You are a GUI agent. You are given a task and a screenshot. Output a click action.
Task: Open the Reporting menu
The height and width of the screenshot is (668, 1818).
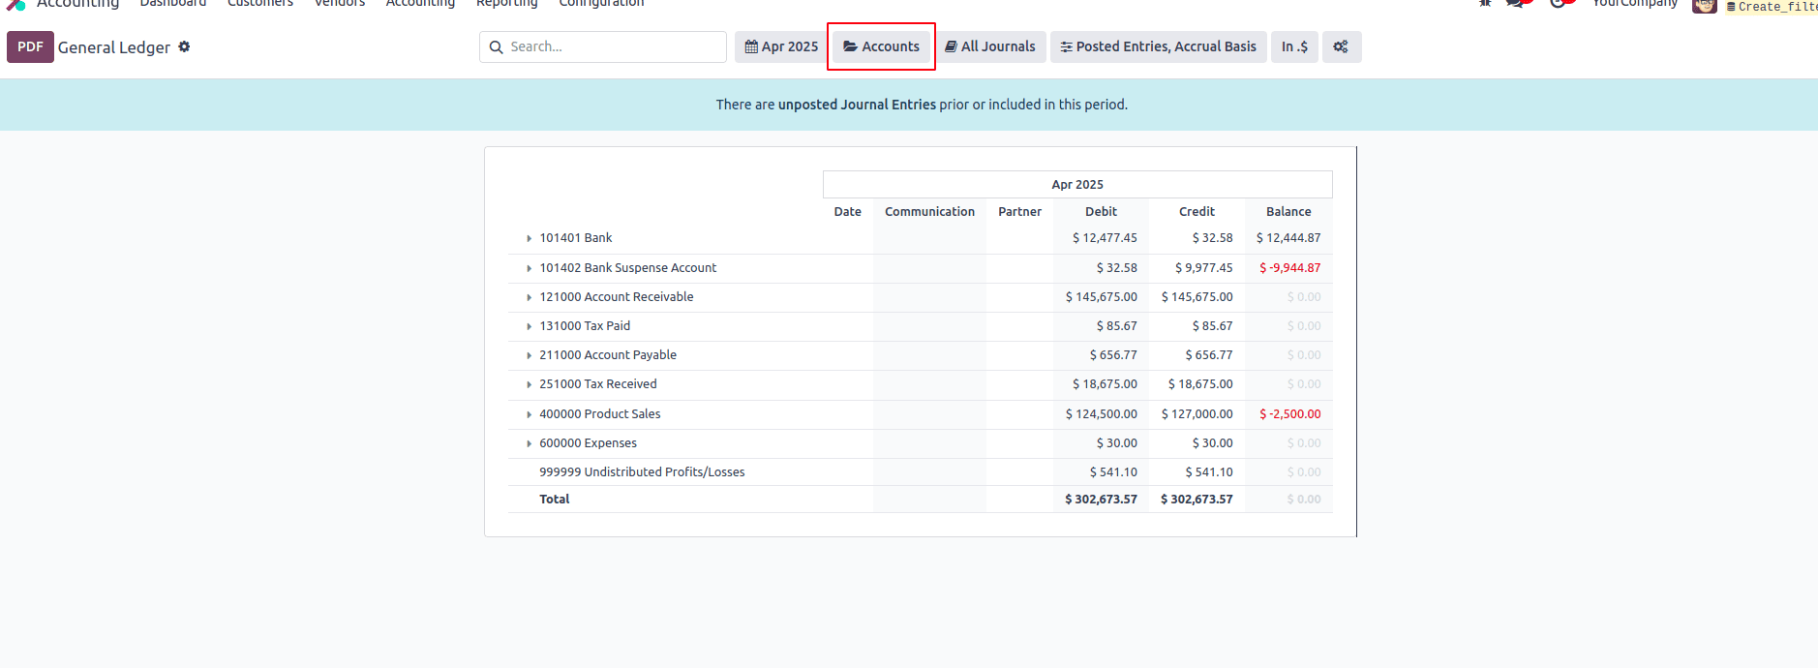(507, 3)
